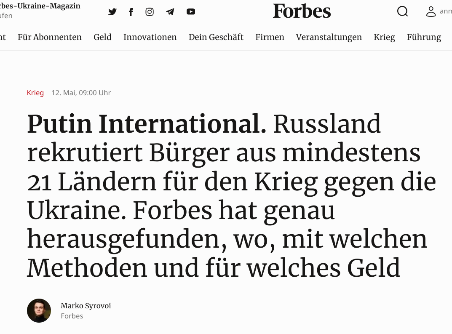Open the Führung nav item
452x334 pixels.
(424, 37)
